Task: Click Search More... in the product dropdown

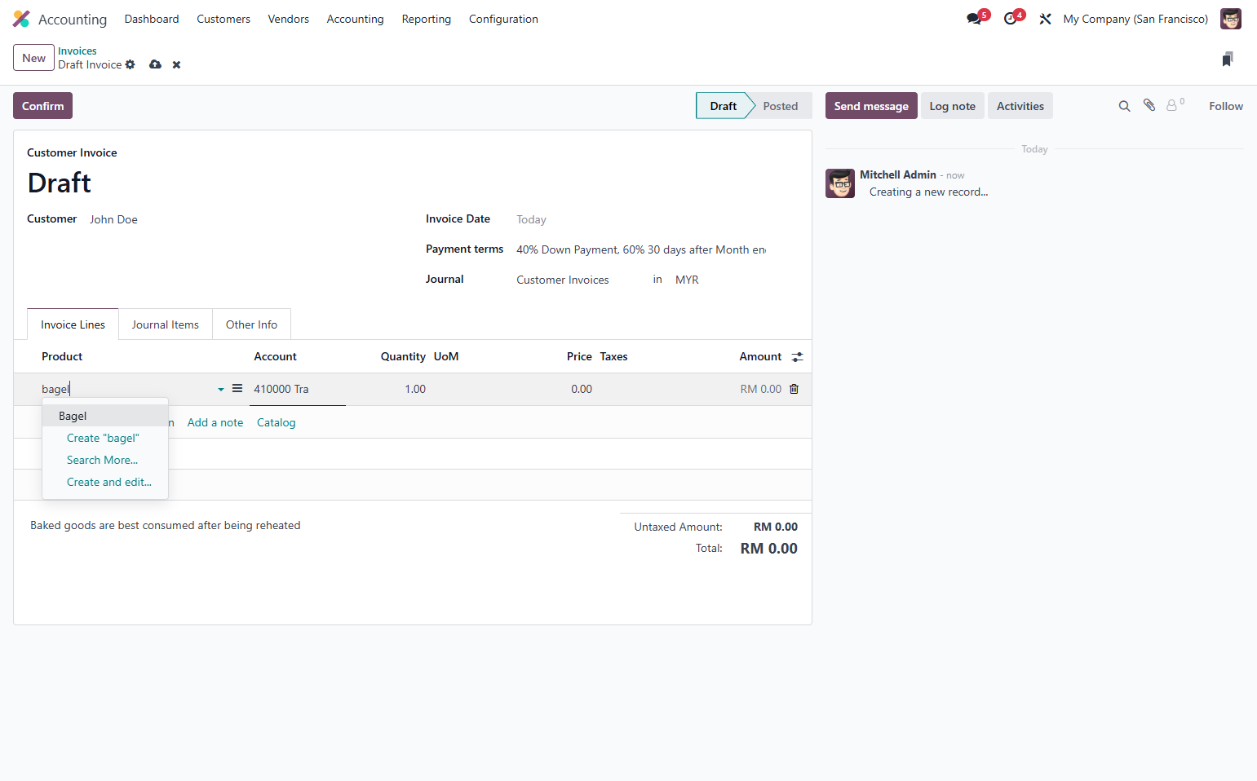Action: coord(105,460)
